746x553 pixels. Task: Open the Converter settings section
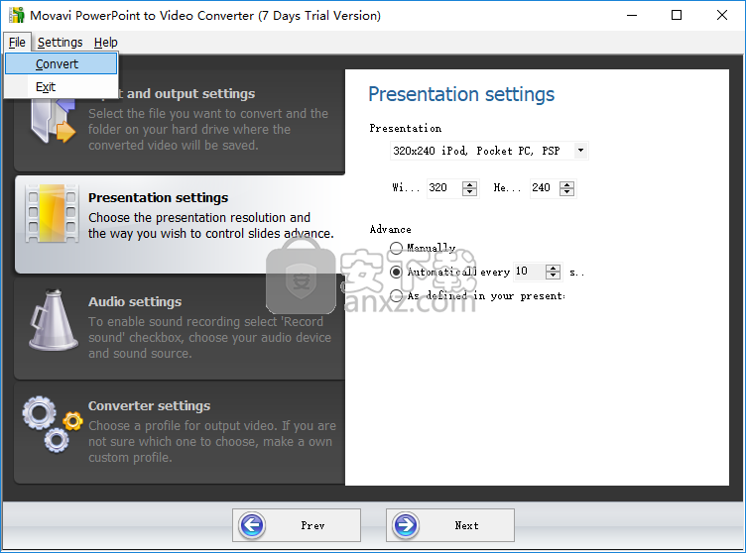point(180,432)
